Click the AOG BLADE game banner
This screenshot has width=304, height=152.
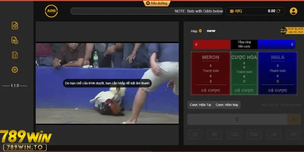tap(292, 30)
